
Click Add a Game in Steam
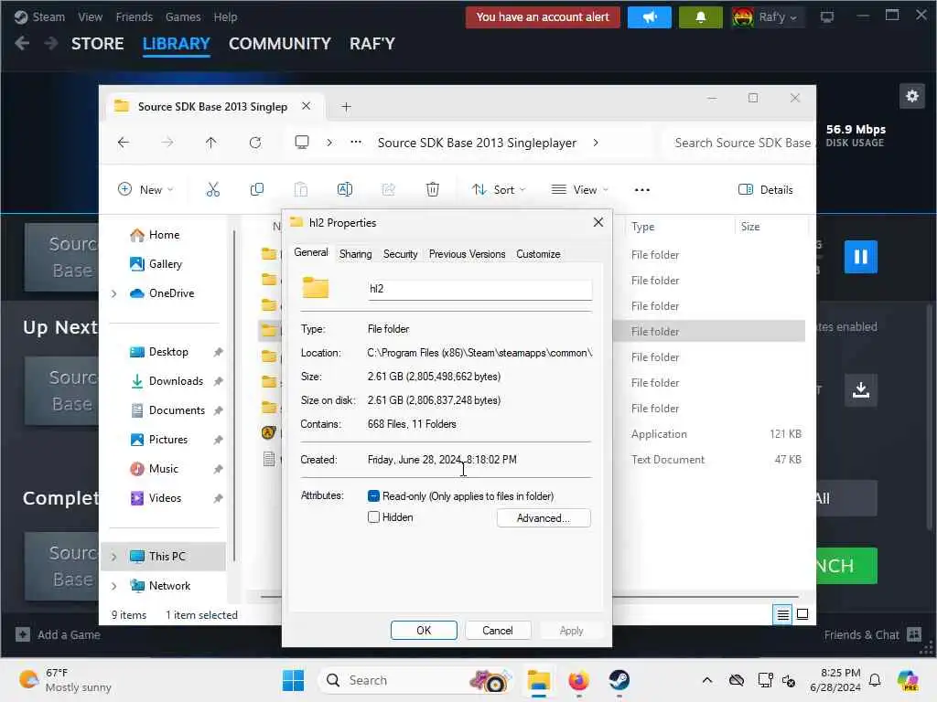coord(58,635)
